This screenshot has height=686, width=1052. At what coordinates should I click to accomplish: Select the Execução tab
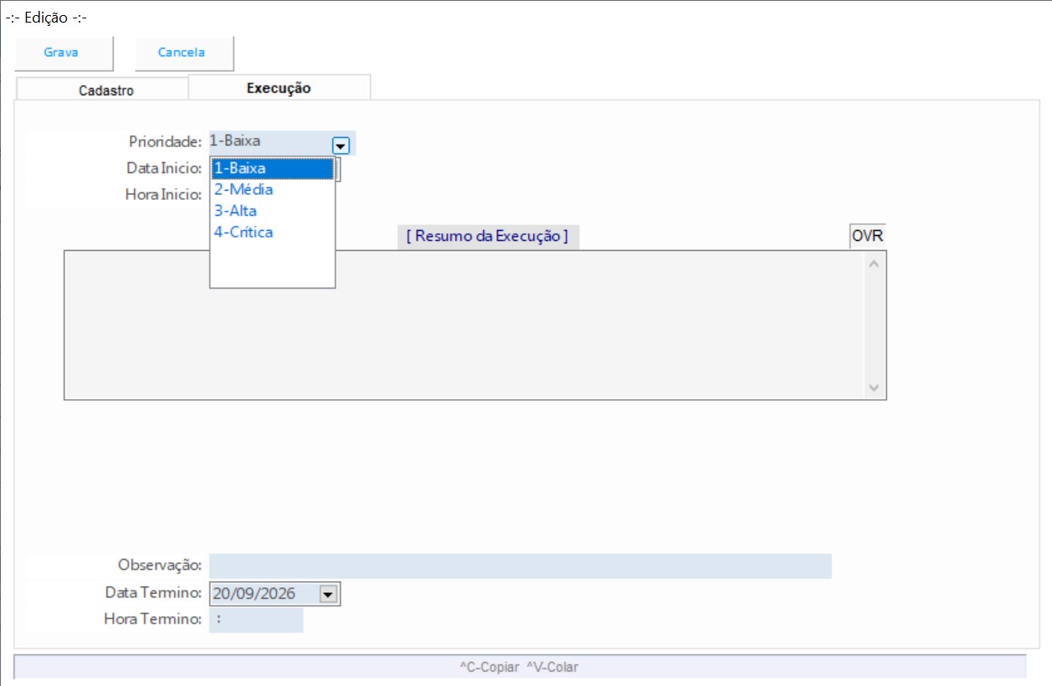coord(279,88)
